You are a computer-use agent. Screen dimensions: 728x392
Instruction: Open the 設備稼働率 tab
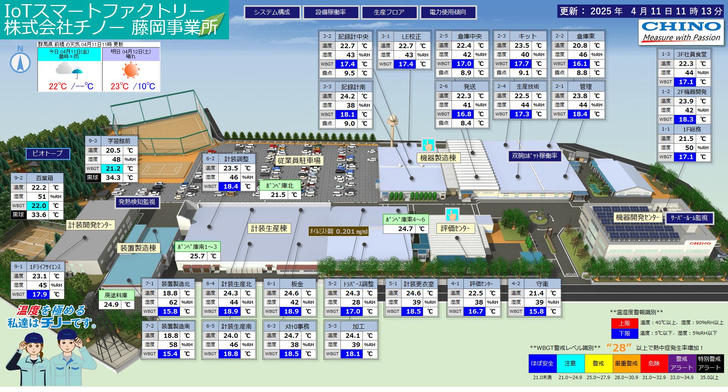[x=331, y=12]
